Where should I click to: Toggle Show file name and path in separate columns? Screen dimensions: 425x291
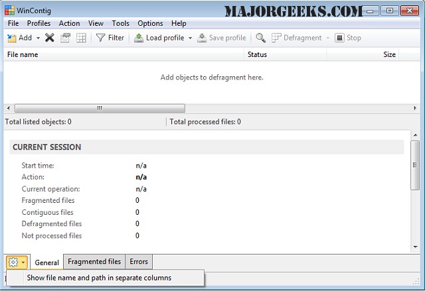[99, 278]
